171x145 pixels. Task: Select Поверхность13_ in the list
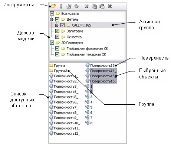pos(103,65)
